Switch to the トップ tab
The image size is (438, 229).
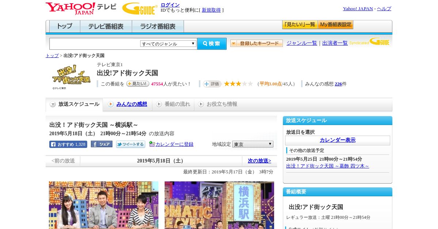(x=65, y=26)
